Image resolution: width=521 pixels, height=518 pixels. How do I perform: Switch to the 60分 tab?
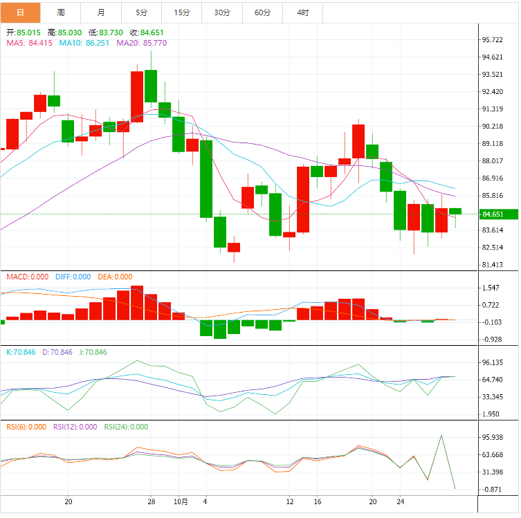(x=263, y=12)
